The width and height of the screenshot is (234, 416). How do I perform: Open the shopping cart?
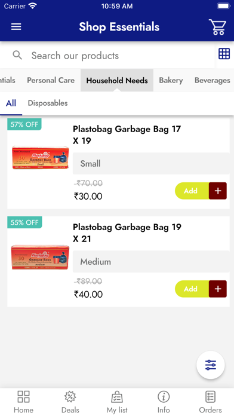pyautogui.click(x=217, y=27)
